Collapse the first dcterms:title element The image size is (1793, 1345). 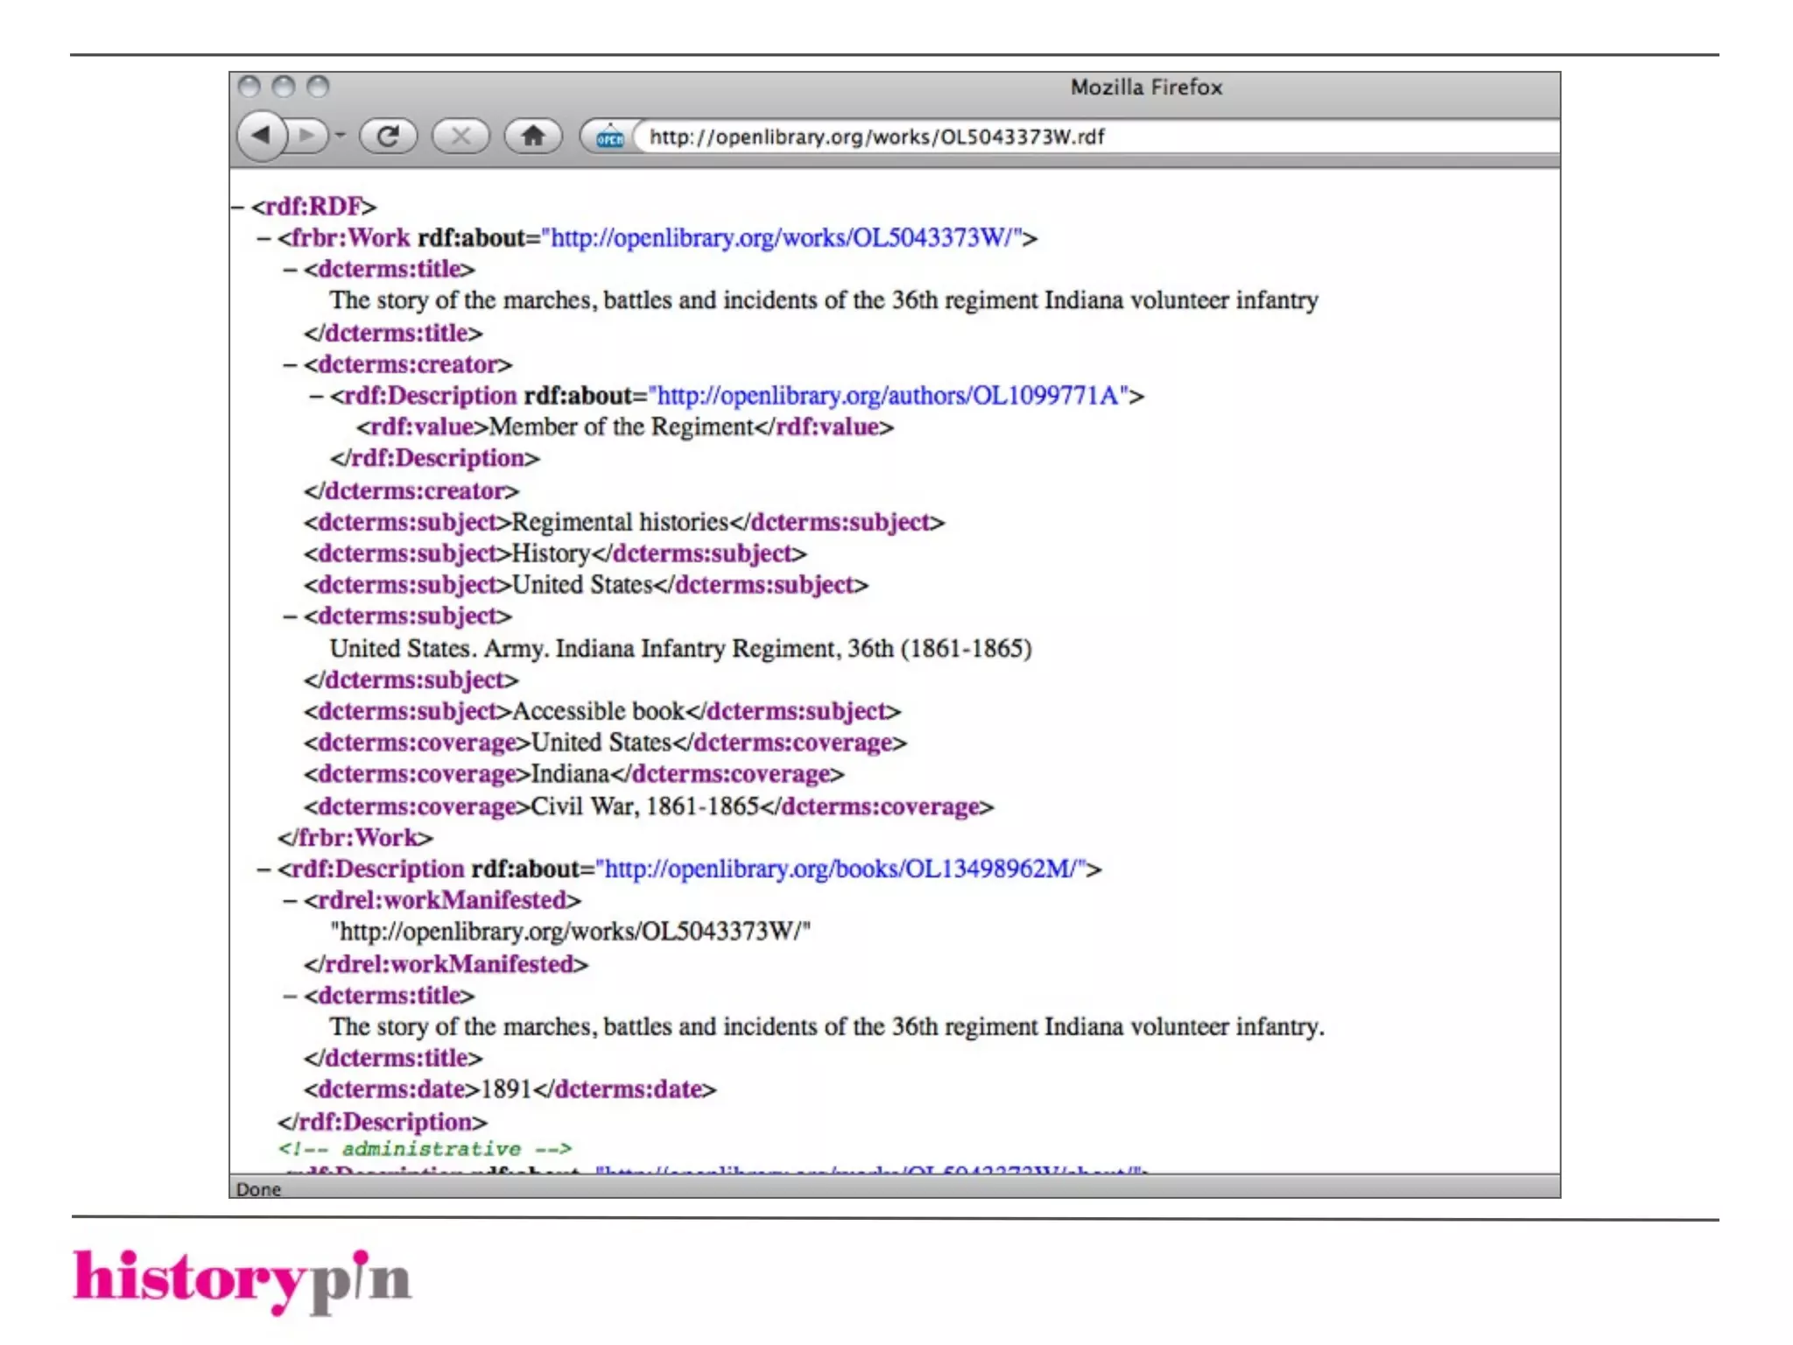290,270
